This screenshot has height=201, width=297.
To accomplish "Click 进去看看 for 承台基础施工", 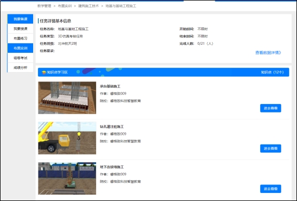I will [270, 108].
